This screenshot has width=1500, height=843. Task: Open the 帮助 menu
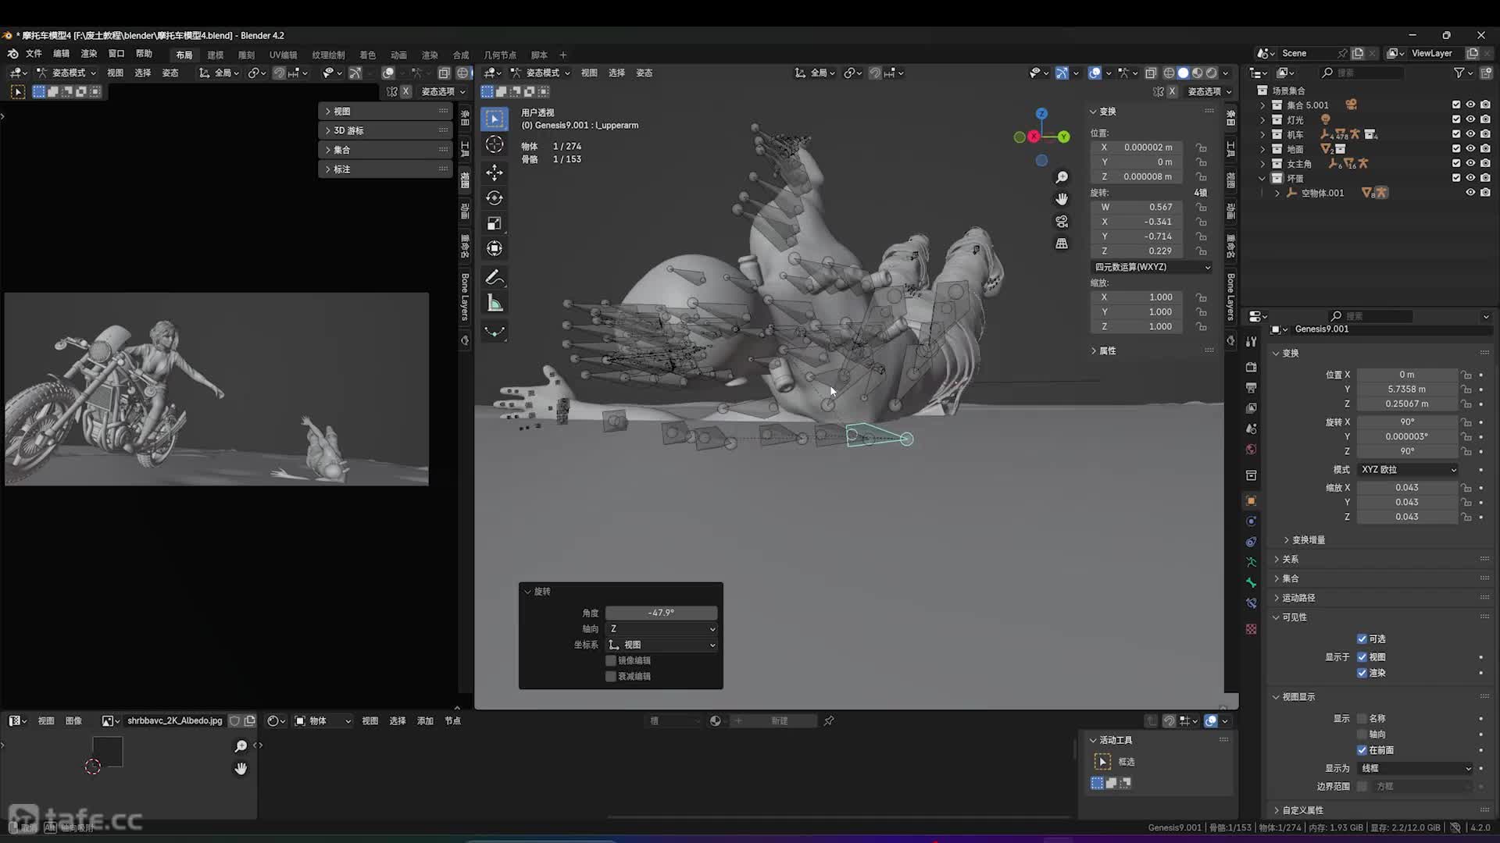(x=144, y=54)
